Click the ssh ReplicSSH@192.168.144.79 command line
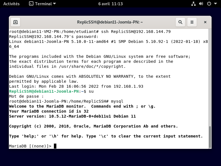Image resolution: width=221 pixels, height=166 pixels. coord(136,32)
